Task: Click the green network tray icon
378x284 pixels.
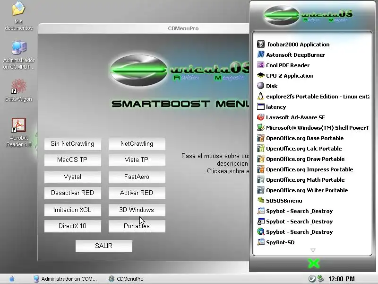Action: pyautogui.click(x=321, y=279)
